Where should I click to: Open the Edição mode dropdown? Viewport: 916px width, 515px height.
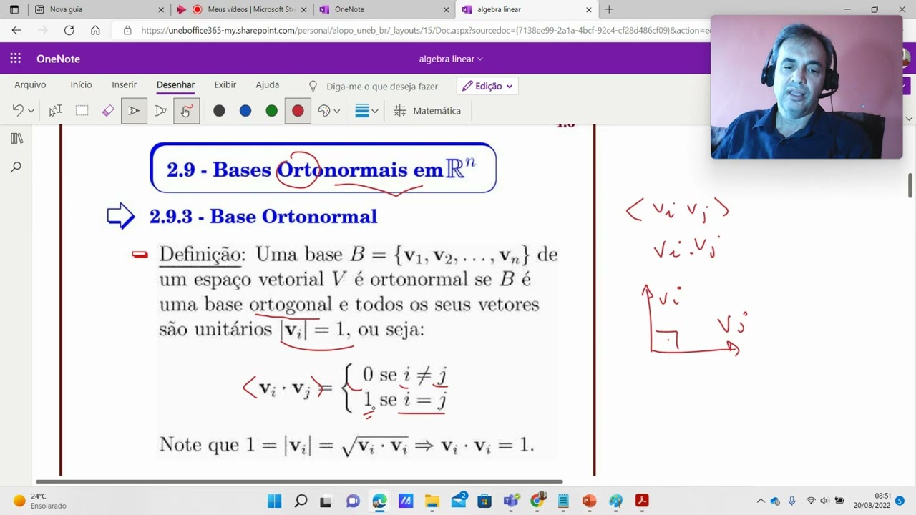[x=487, y=85]
